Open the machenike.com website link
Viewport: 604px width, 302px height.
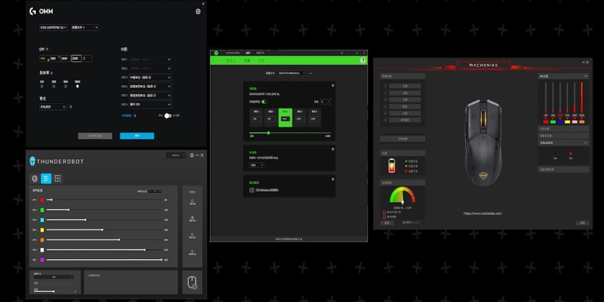(482, 214)
